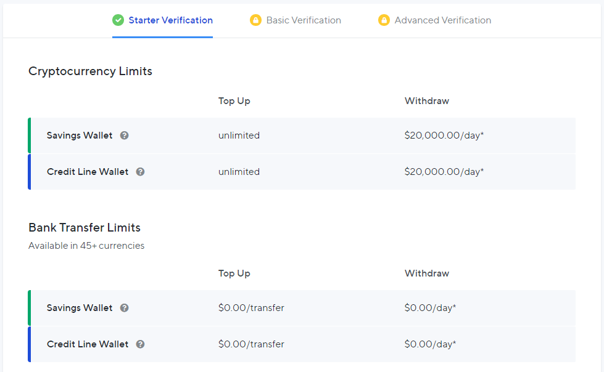The image size is (604, 372).
Task: Select $0.00/day withdraw for bank Credit Line Wallet
Action: 430,344
